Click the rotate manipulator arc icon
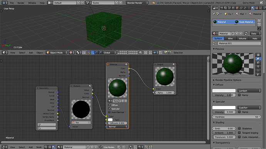 tap(96, 53)
